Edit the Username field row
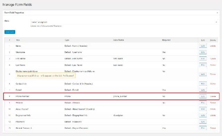The height and width of the screenshot is (136, 222). click(203, 52)
